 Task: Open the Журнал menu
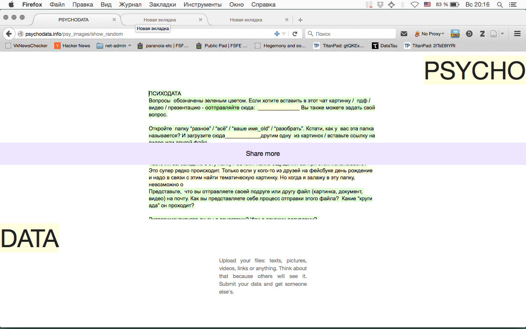(130, 5)
